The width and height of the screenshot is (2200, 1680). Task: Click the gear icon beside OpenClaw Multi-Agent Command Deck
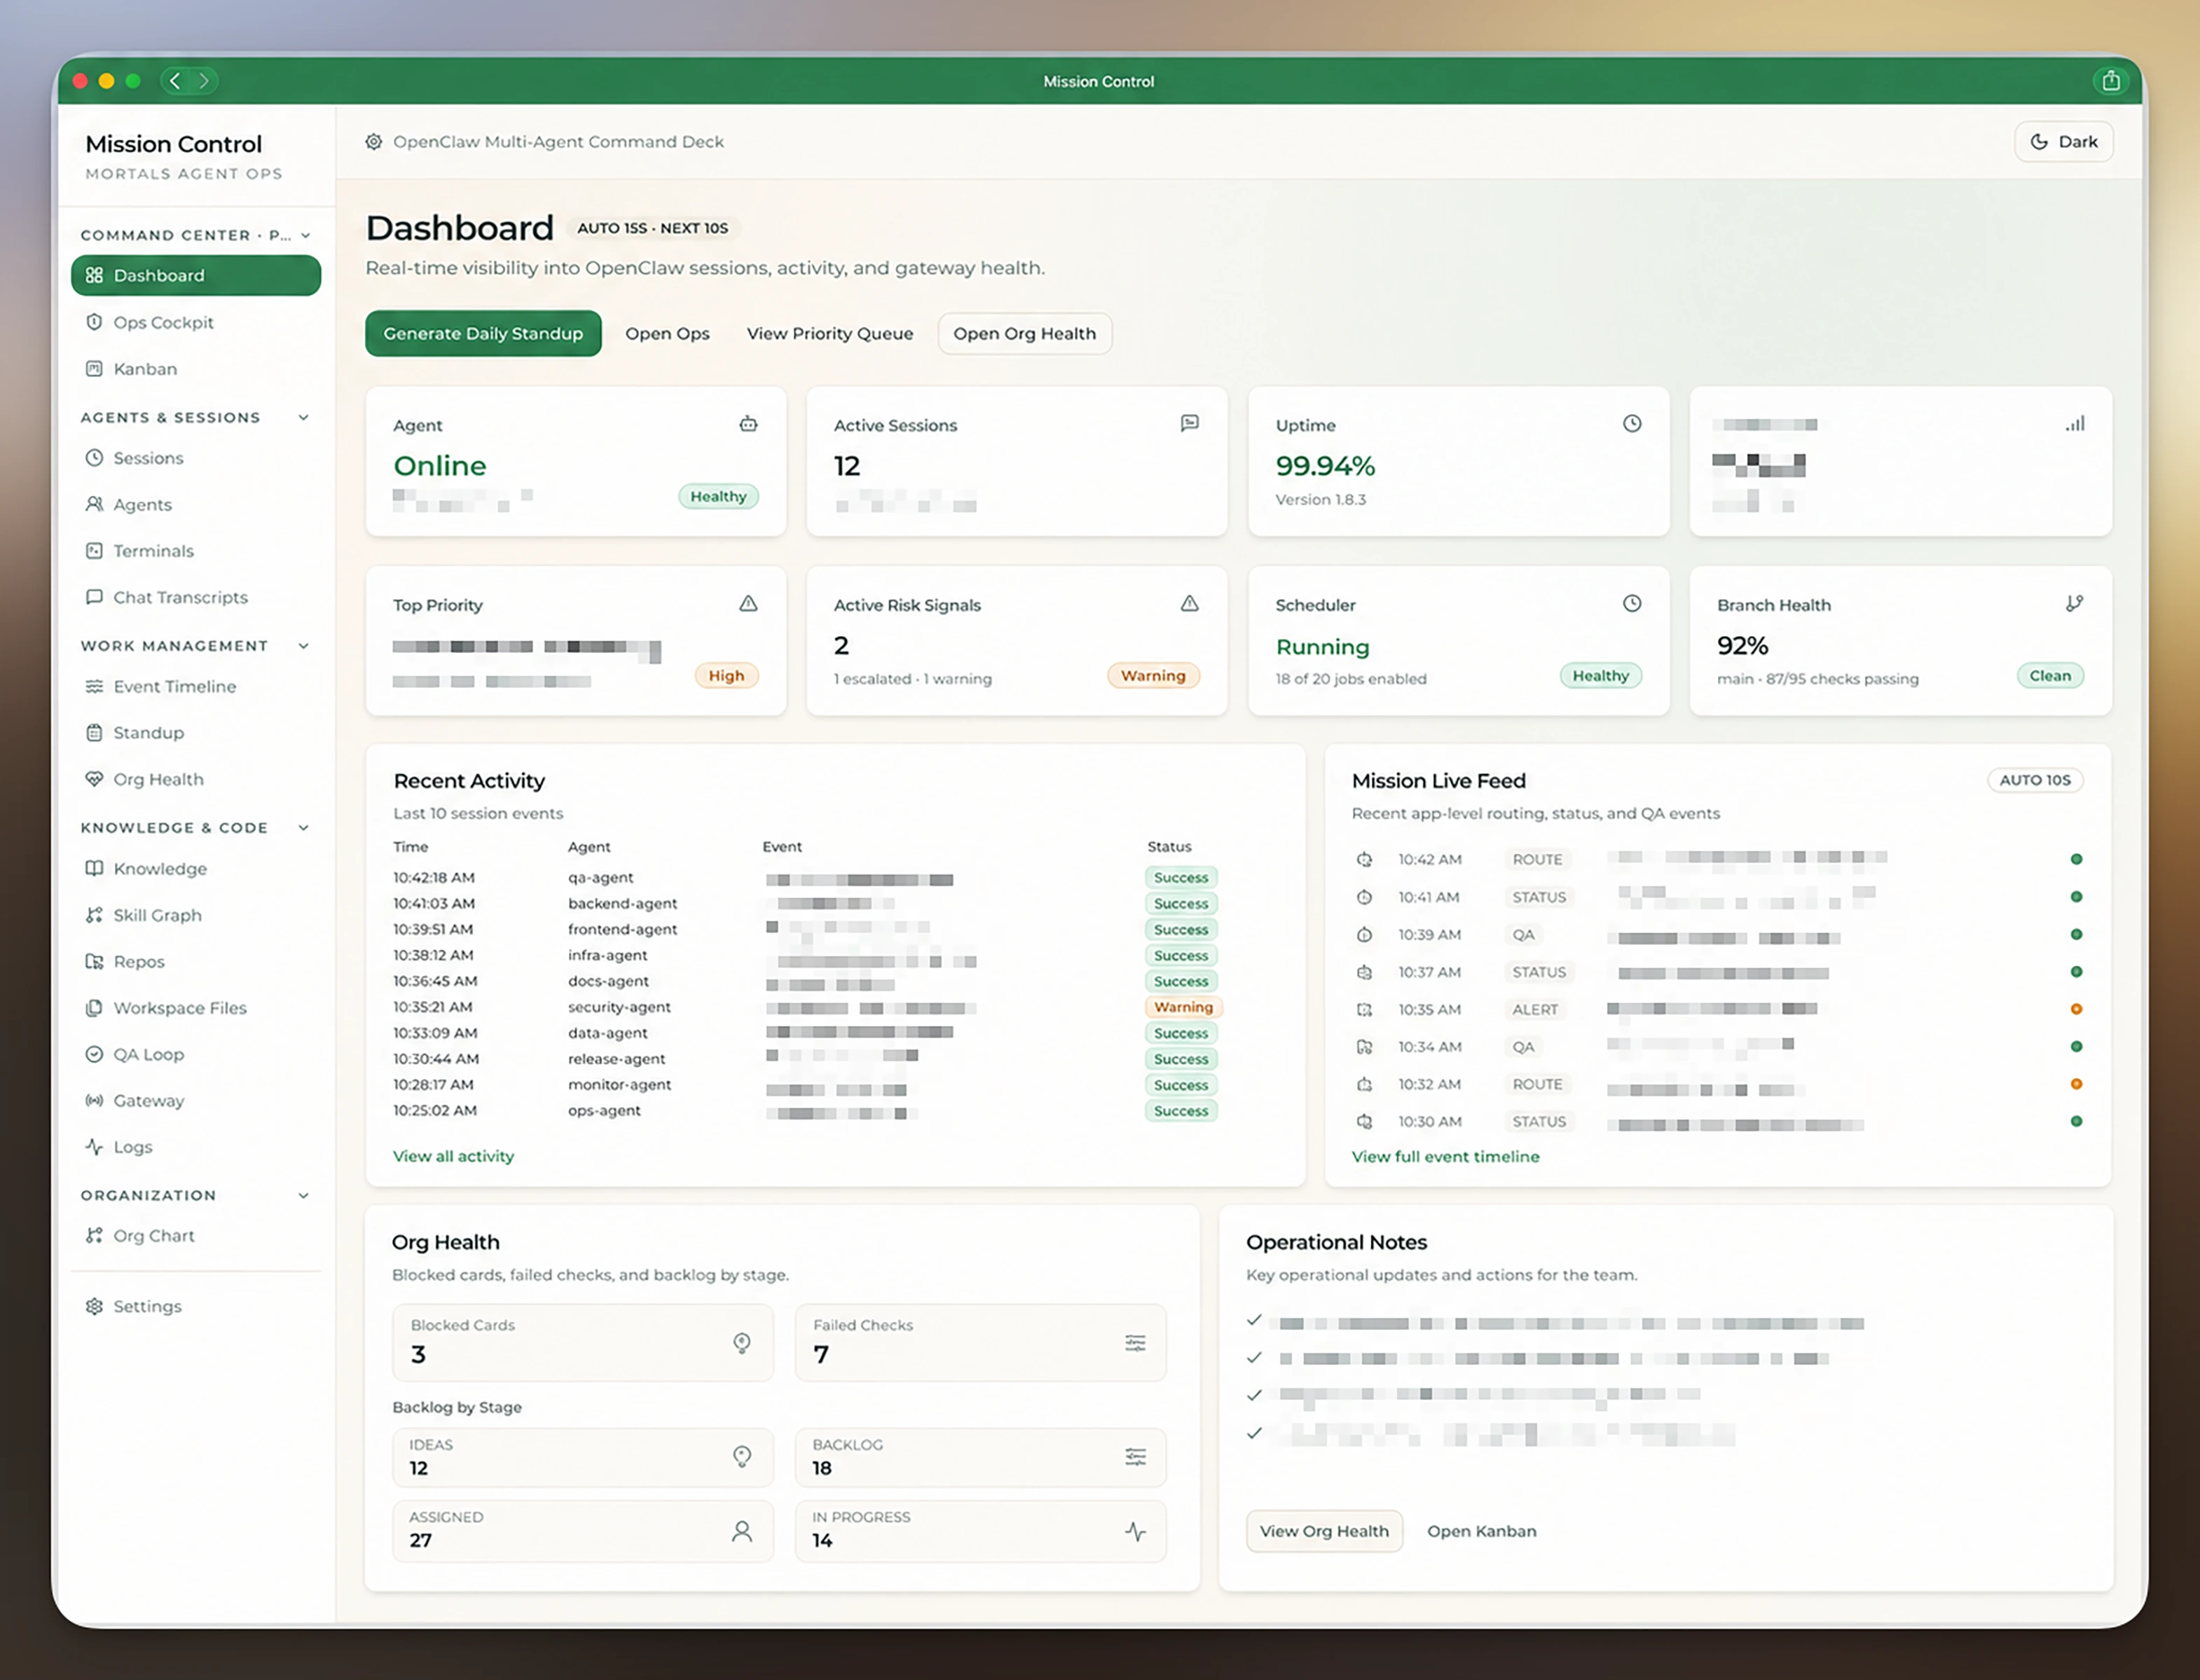click(x=373, y=142)
